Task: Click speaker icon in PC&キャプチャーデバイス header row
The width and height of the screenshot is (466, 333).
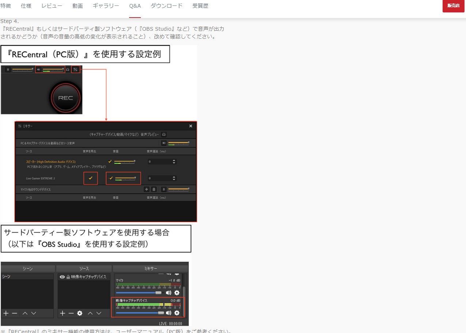Action: (164, 143)
